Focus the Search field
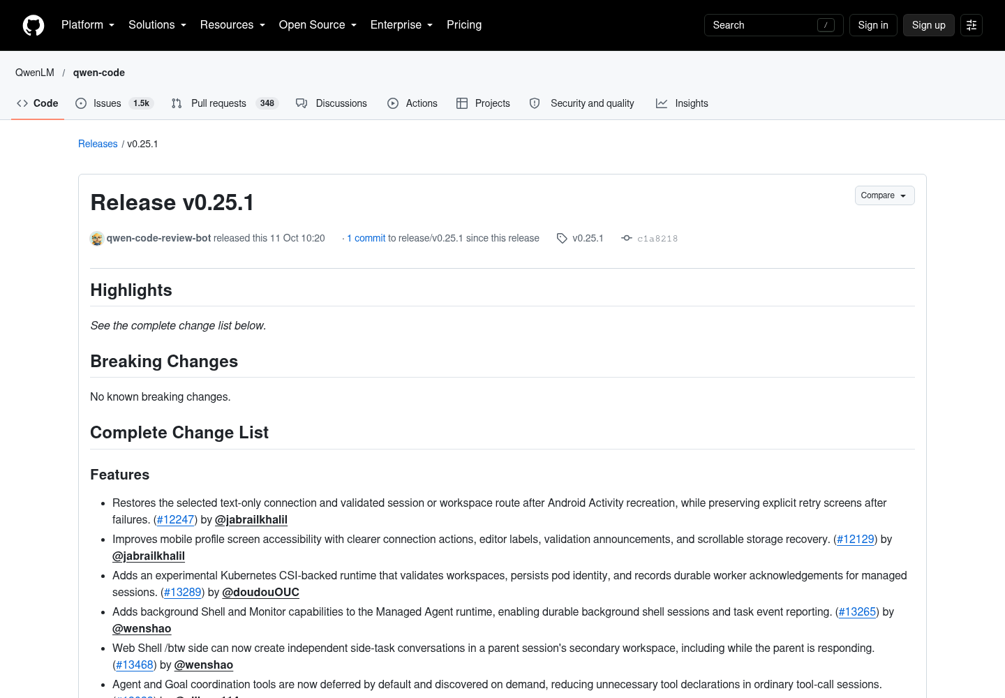 [774, 25]
